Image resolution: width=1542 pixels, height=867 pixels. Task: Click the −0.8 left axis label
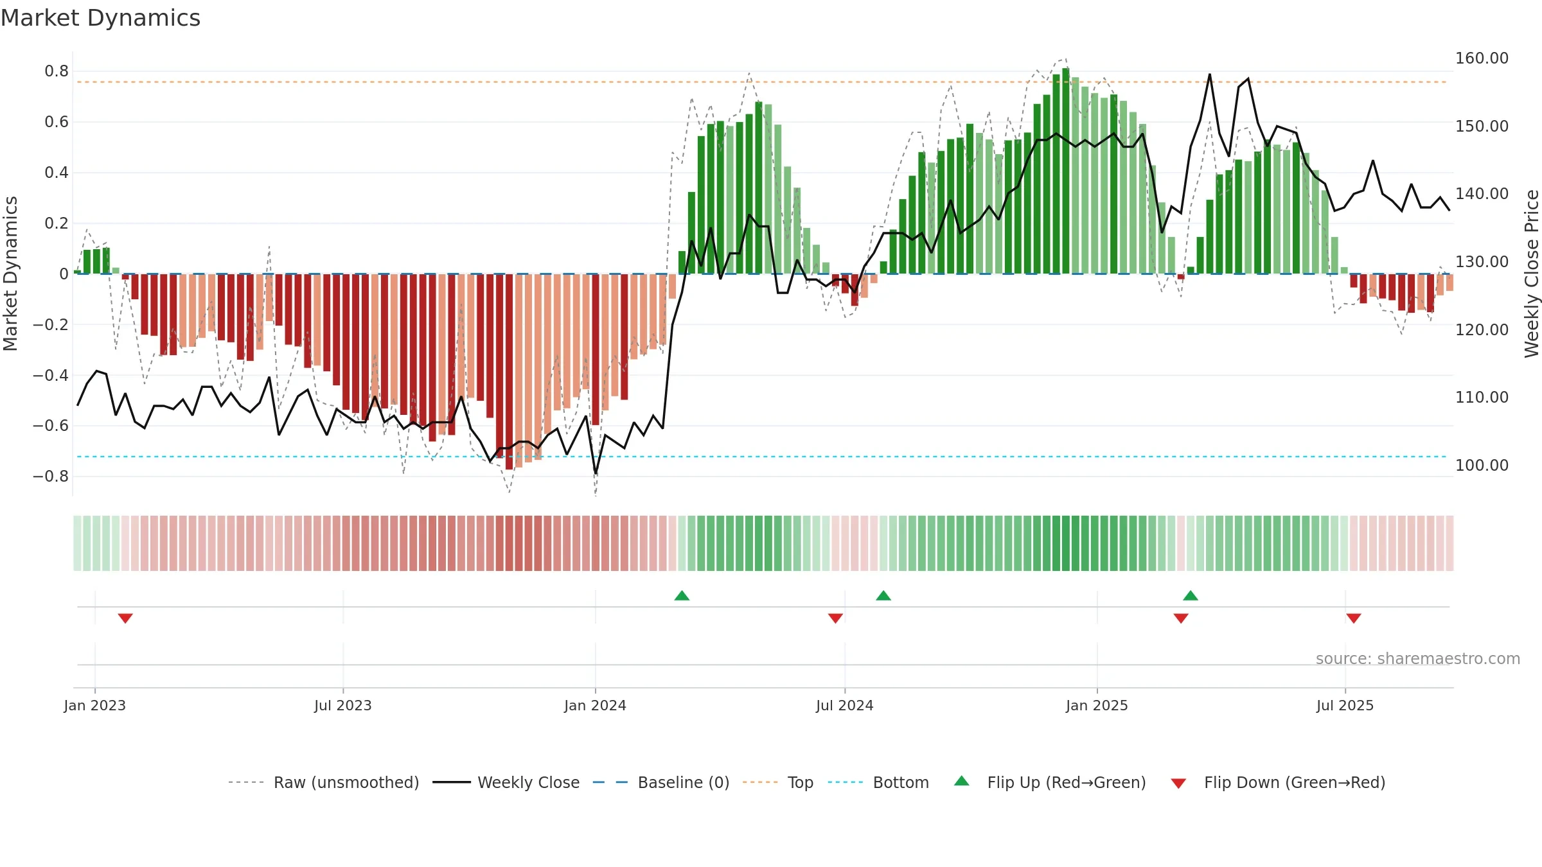coord(51,477)
